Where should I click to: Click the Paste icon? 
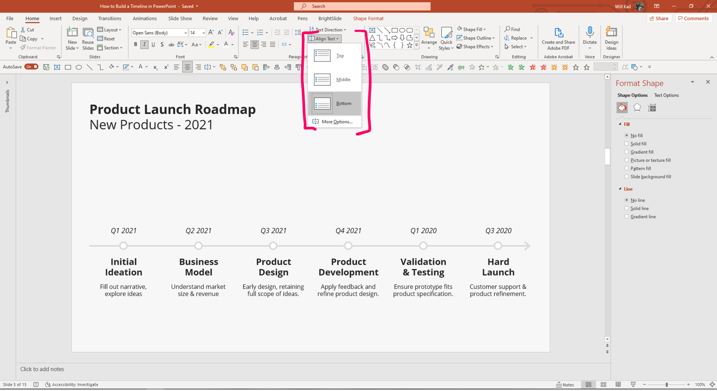tap(11, 33)
